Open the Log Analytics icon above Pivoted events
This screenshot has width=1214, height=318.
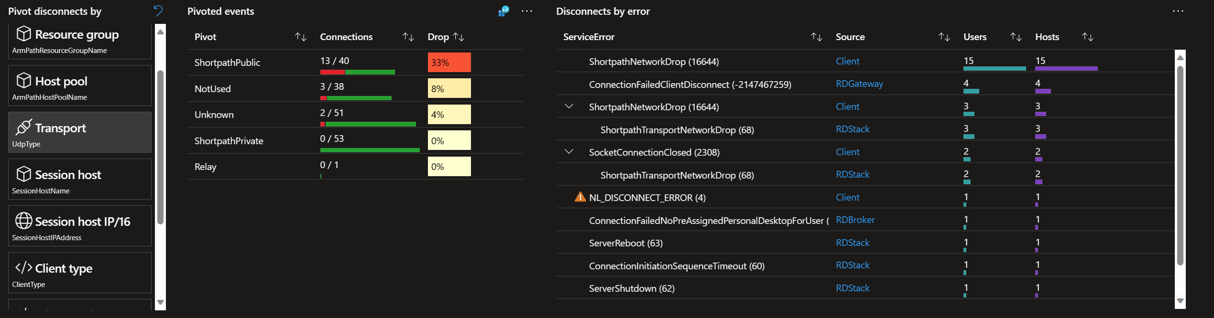(x=503, y=11)
